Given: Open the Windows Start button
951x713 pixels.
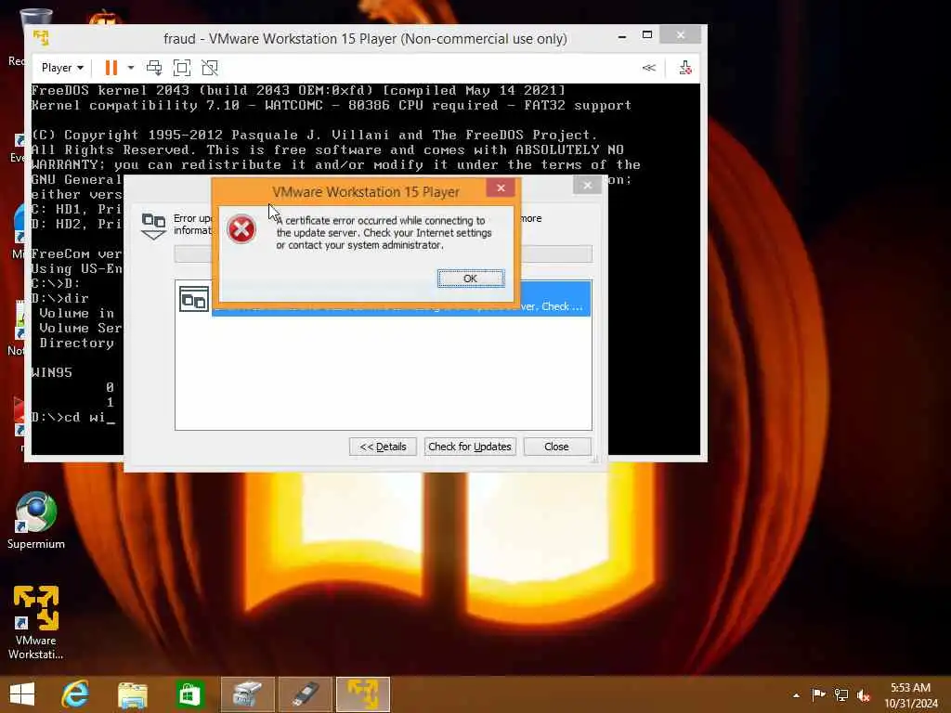Looking at the screenshot, I should coord(22,694).
